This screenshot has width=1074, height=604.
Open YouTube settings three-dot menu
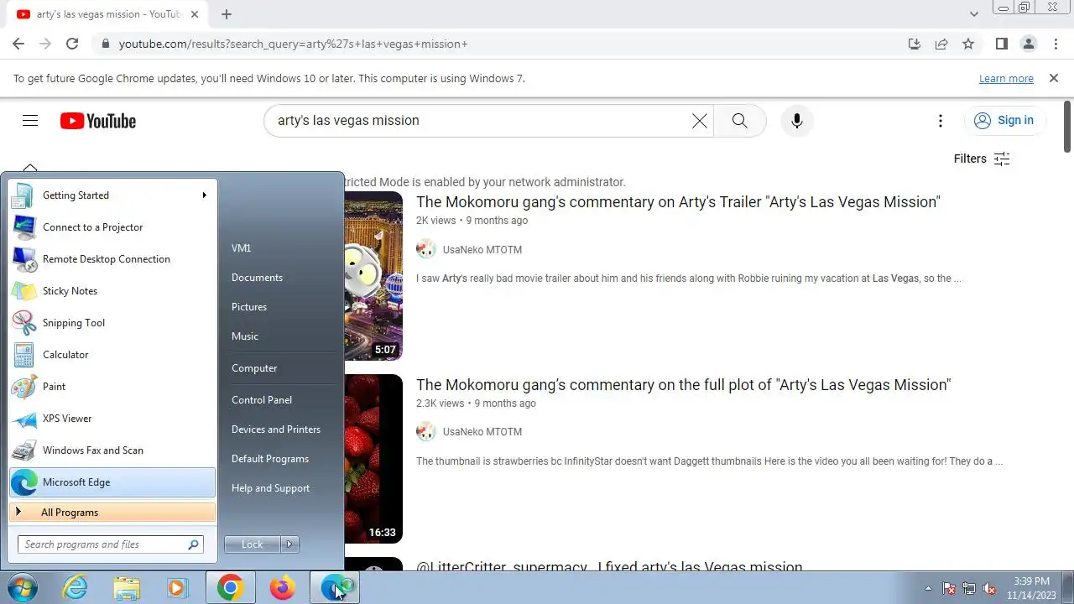941,121
